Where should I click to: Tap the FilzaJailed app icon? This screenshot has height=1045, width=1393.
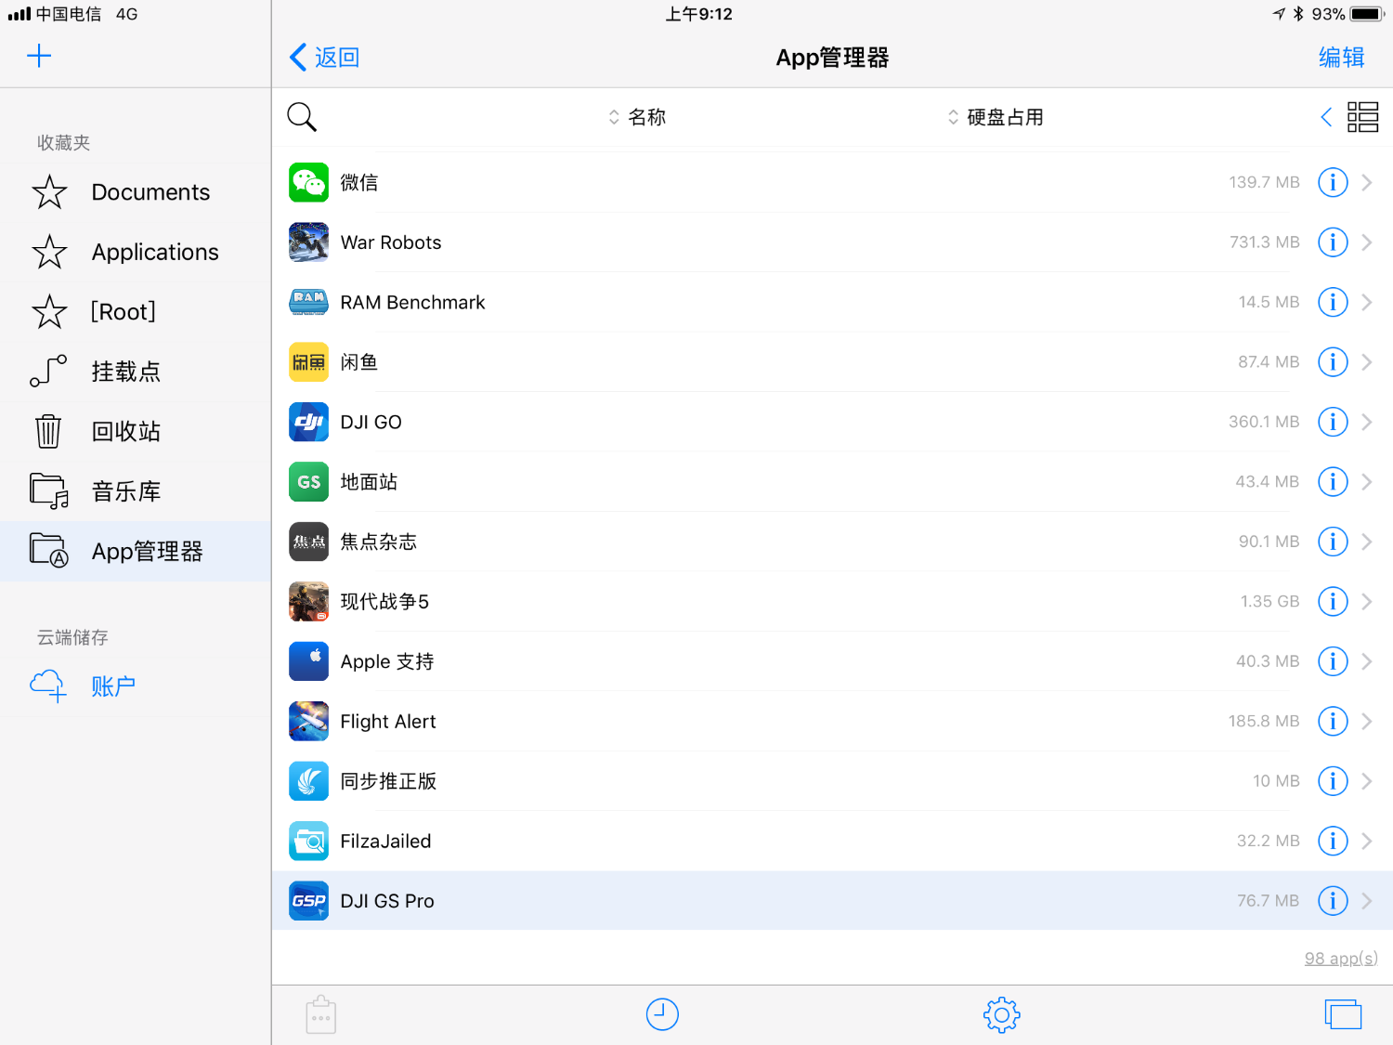coord(308,842)
